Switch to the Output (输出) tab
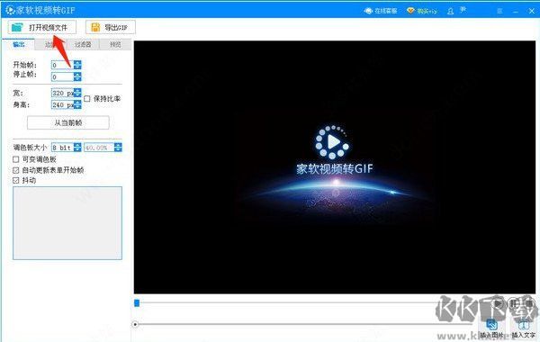The image size is (540, 342). 19,44
